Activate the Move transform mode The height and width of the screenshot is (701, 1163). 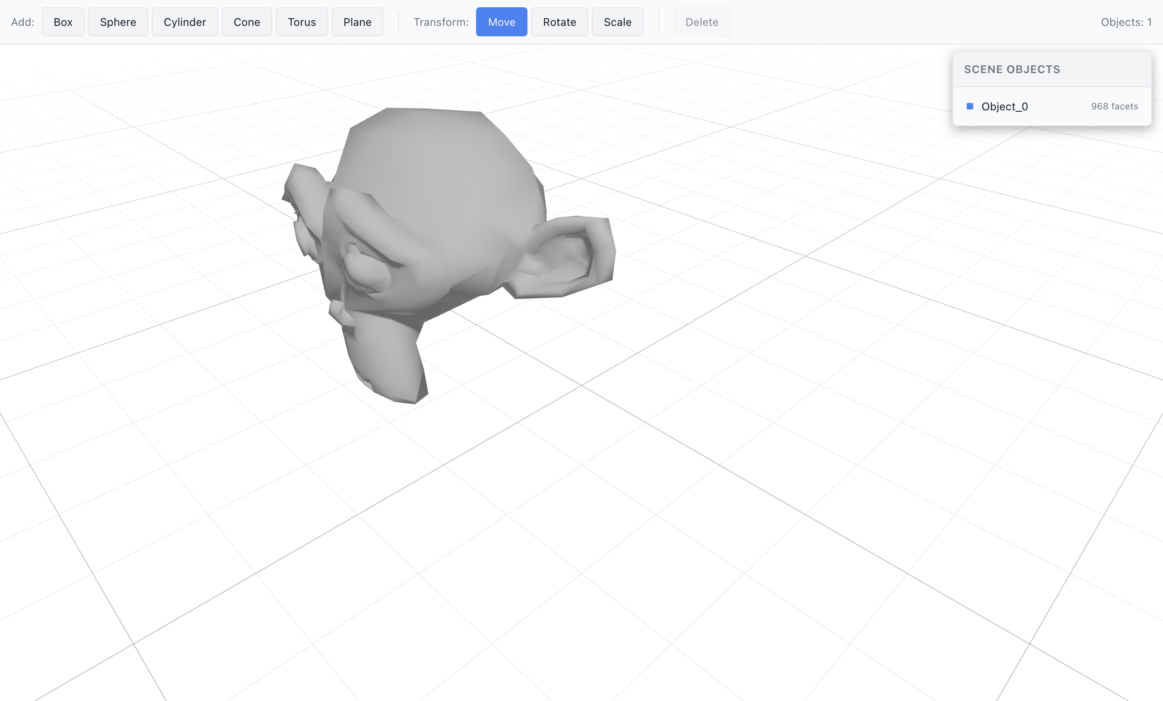pos(501,22)
